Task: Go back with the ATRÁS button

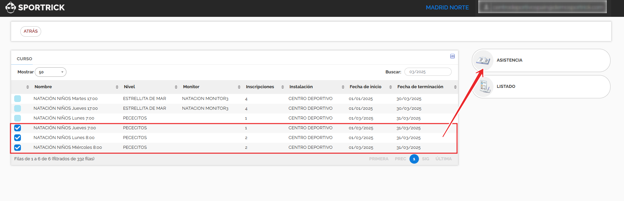Action: point(31,31)
